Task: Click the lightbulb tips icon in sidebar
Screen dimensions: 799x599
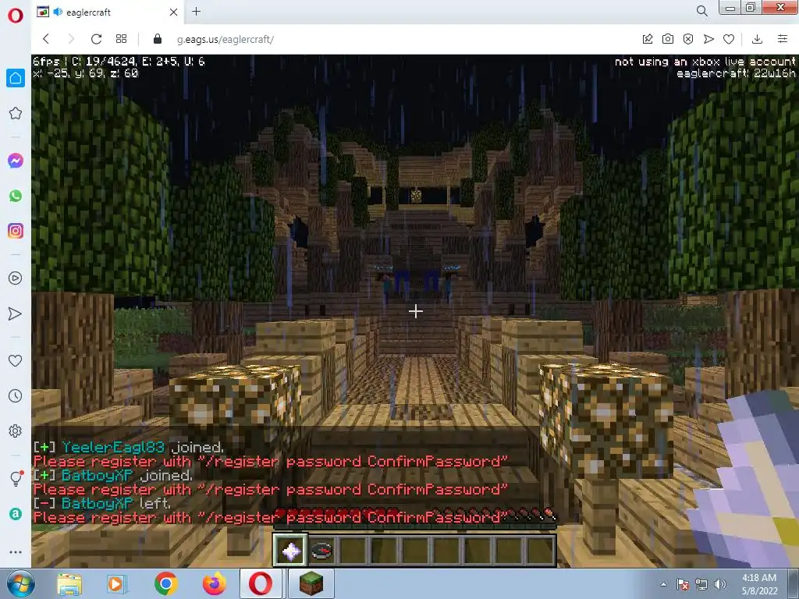Action: [x=16, y=478]
